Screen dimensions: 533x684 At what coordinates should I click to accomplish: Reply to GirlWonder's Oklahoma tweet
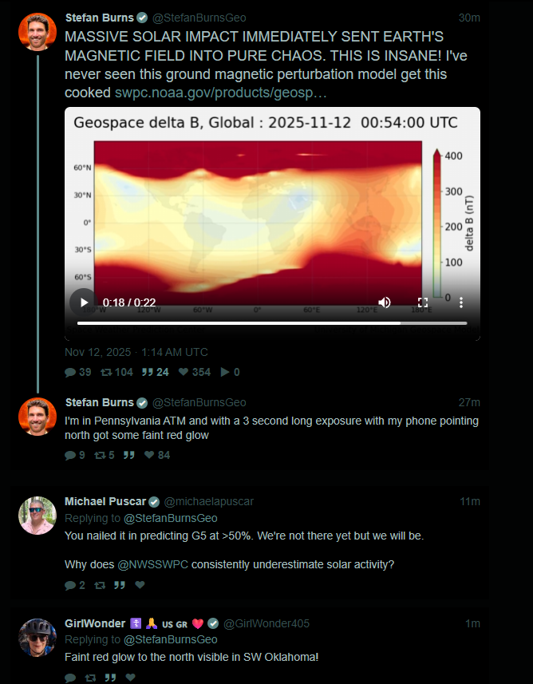(x=70, y=678)
